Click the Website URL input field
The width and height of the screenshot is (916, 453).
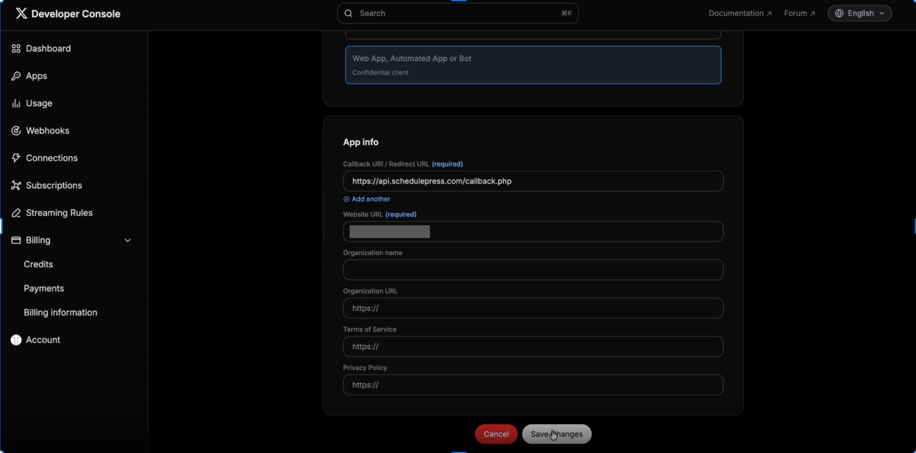point(533,232)
